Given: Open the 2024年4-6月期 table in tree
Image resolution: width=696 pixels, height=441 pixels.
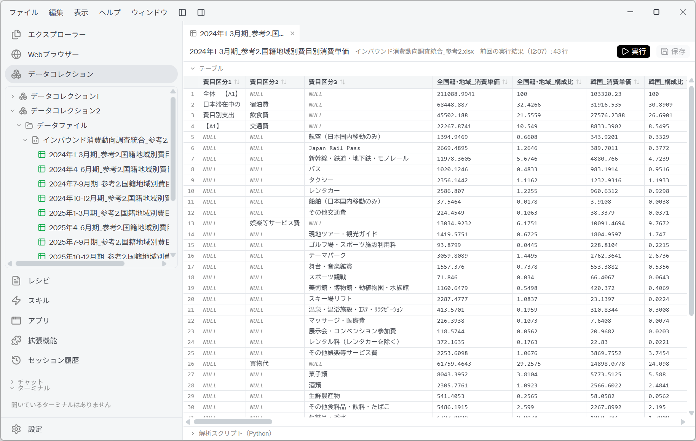Looking at the screenshot, I should pyautogui.click(x=104, y=169).
